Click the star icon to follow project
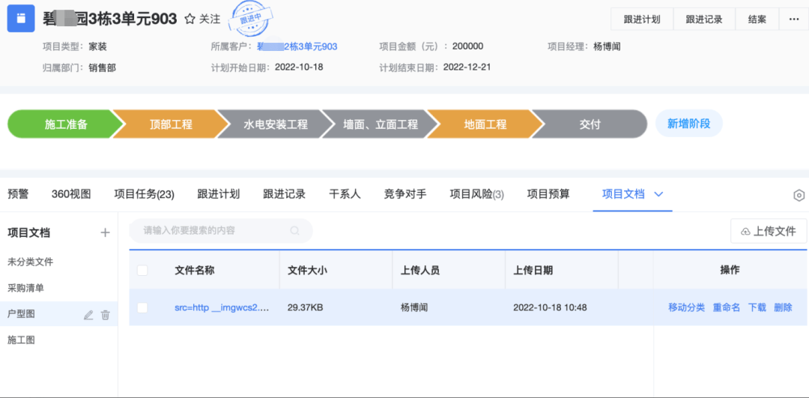The width and height of the screenshot is (809, 398). (x=190, y=19)
